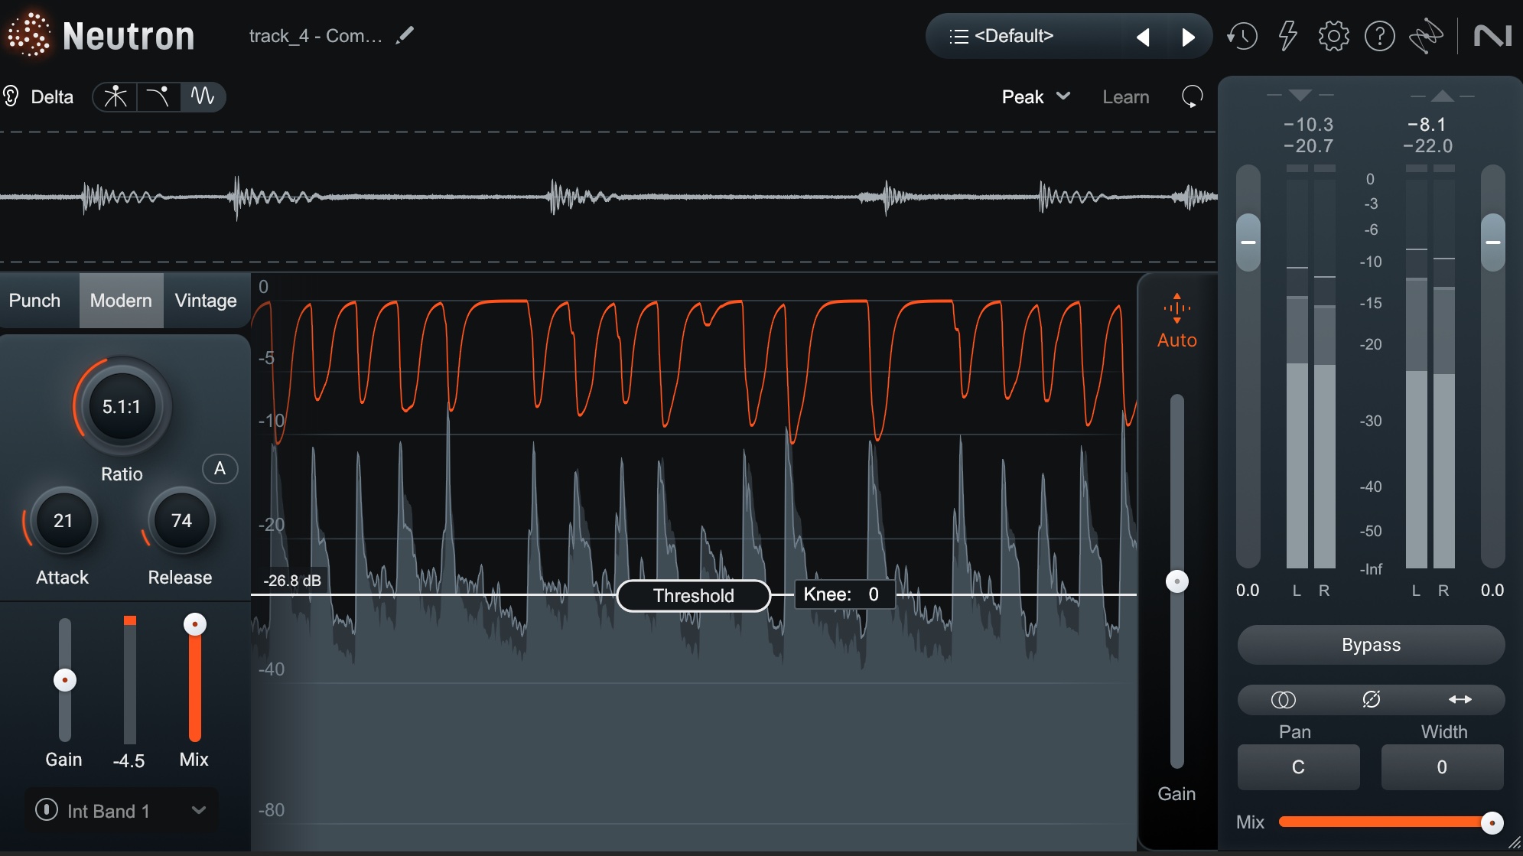This screenshot has width=1523, height=856.
Task: Click the -4.5 gain reduction readout
Action: coord(129,760)
